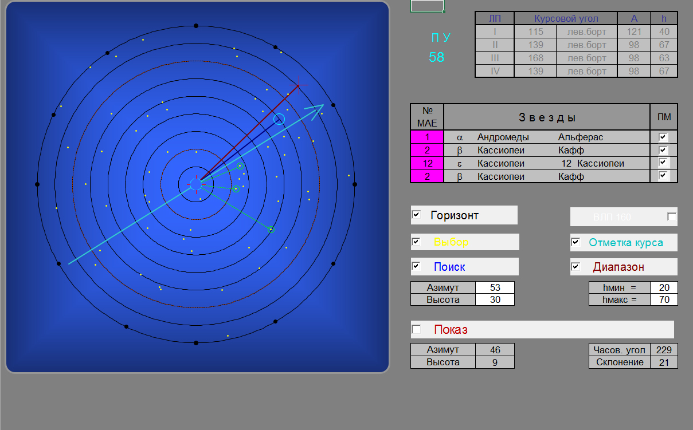The height and width of the screenshot is (430, 693).
Task: Click the hмакс value field showing 70
Action: [x=664, y=299]
